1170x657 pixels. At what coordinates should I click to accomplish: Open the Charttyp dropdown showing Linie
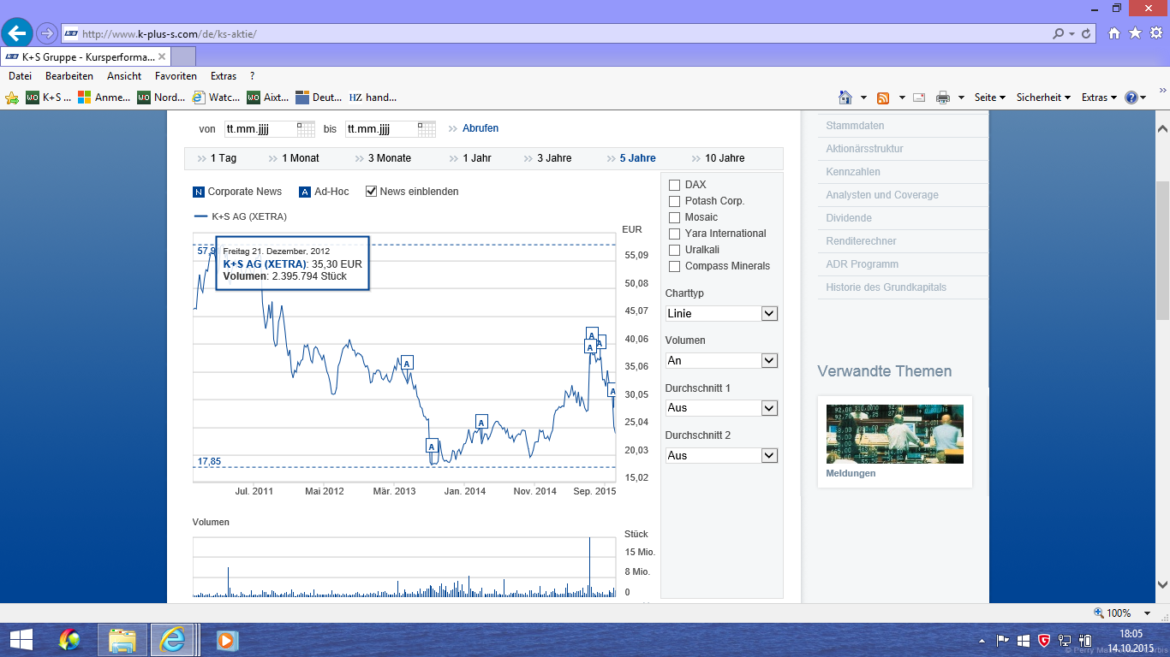pos(721,314)
